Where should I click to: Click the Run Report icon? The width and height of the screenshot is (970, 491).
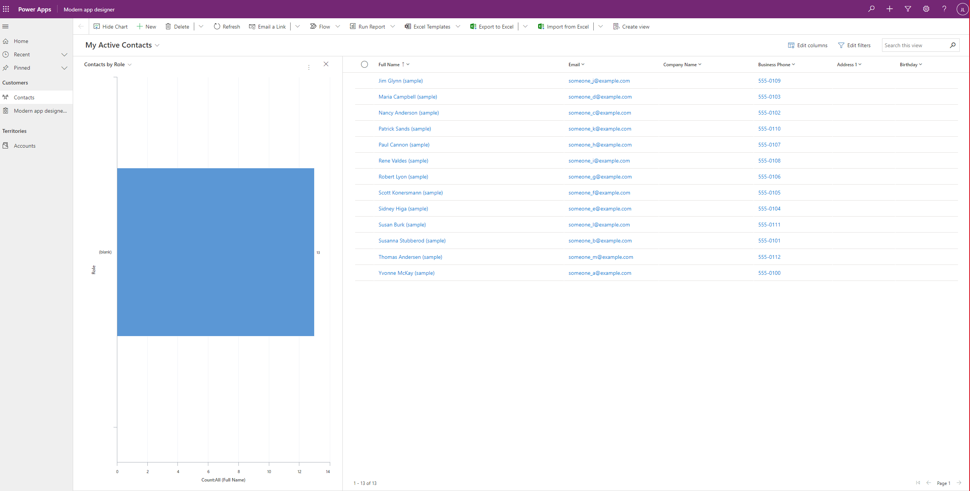352,26
